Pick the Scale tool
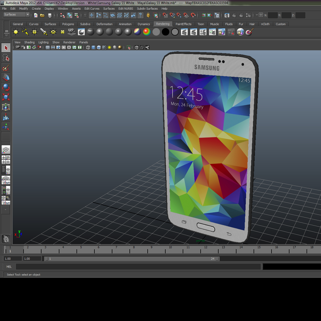This screenshot has height=321, width=321. [x=6, y=97]
